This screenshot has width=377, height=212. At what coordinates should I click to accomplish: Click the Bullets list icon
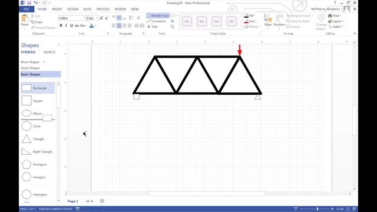(x=131, y=18)
